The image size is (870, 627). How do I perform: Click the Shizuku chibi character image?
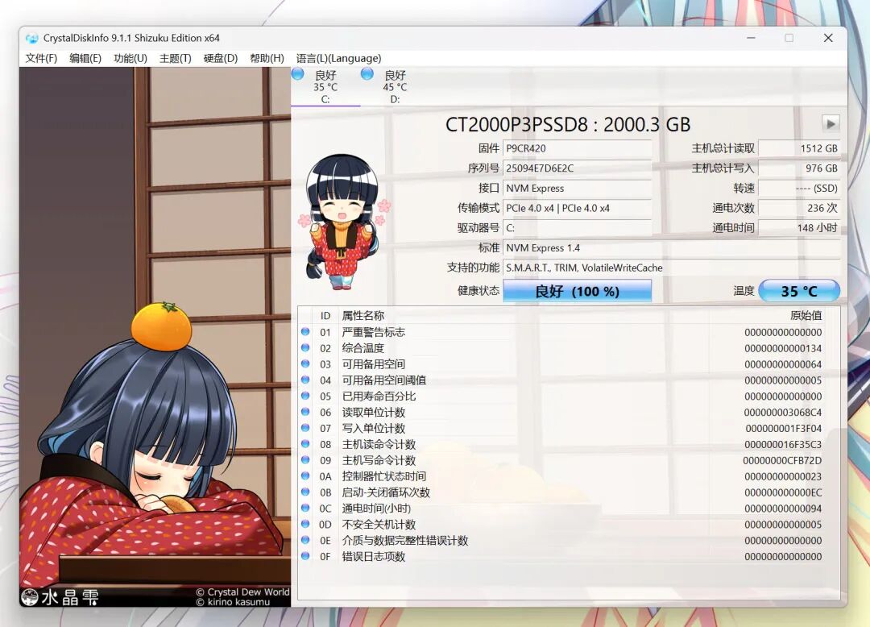tap(344, 222)
